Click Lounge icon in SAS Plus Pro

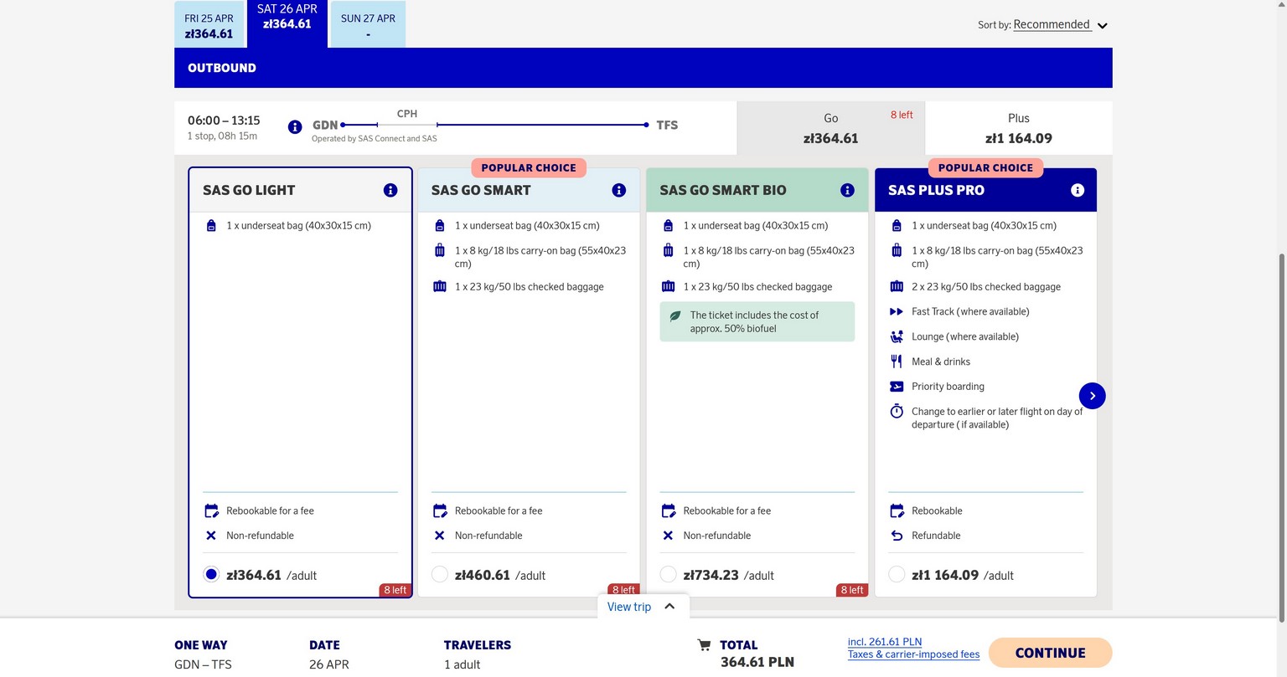point(897,336)
